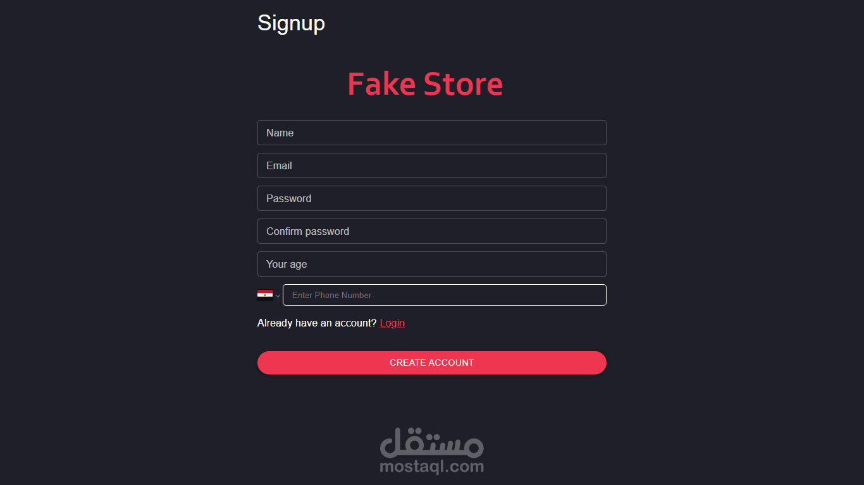Follow the Login link

pos(392,323)
